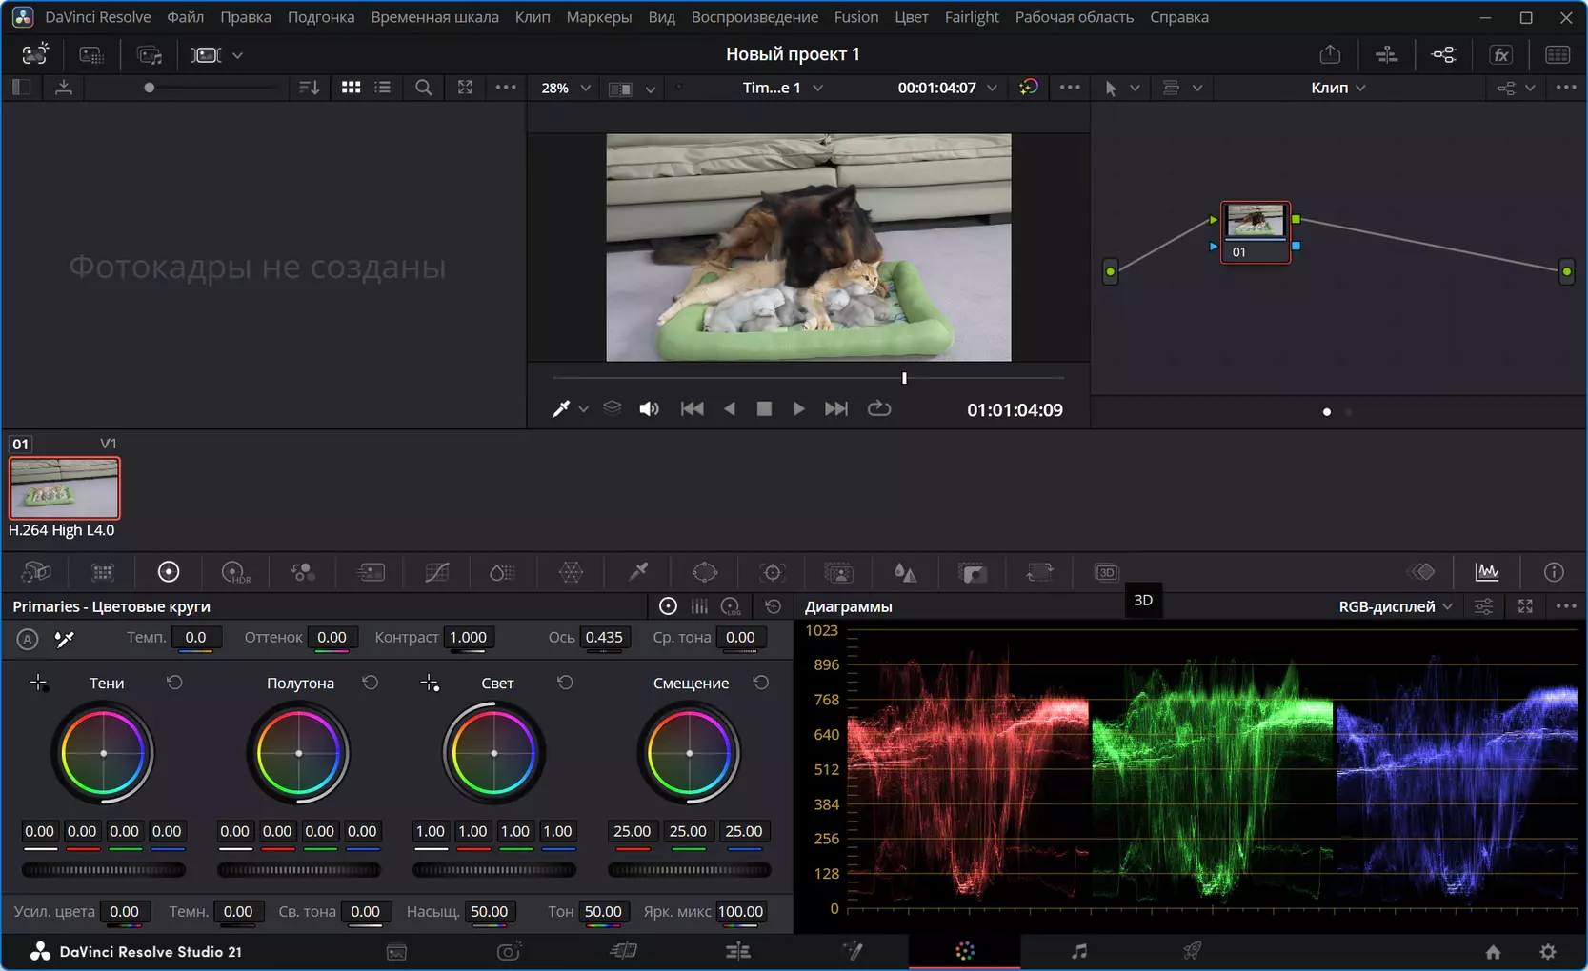
Task: Open the viewer zoom 28% dropdown
Action: click(x=566, y=88)
